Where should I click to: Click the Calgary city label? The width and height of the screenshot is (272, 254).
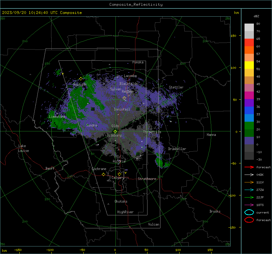click(118, 178)
